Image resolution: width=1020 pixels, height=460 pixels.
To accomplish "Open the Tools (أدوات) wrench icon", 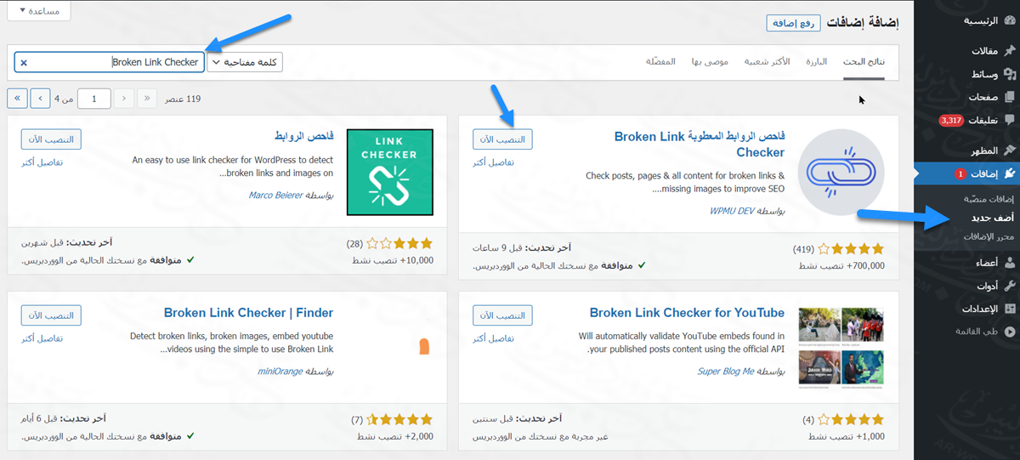I will (x=1009, y=286).
